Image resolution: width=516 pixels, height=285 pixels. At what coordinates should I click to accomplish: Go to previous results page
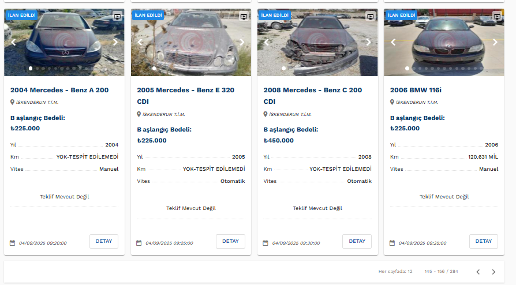pos(478,272)
